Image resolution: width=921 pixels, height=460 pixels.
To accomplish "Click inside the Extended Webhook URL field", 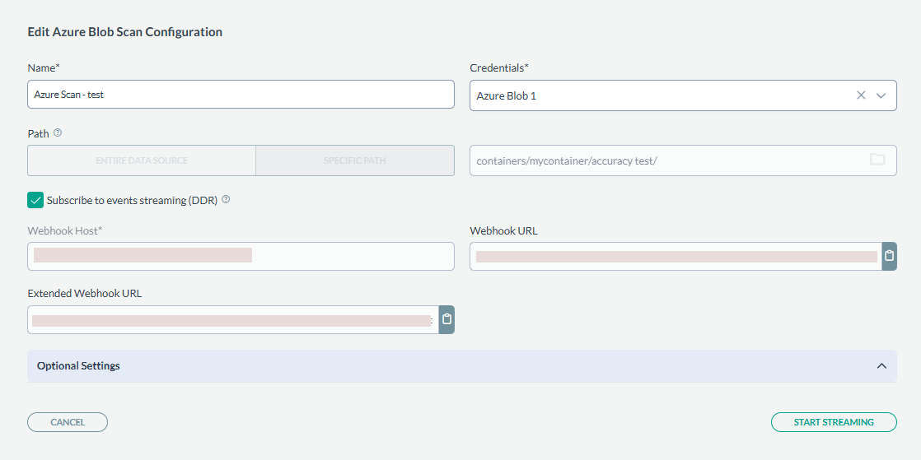I will (232, 319).
